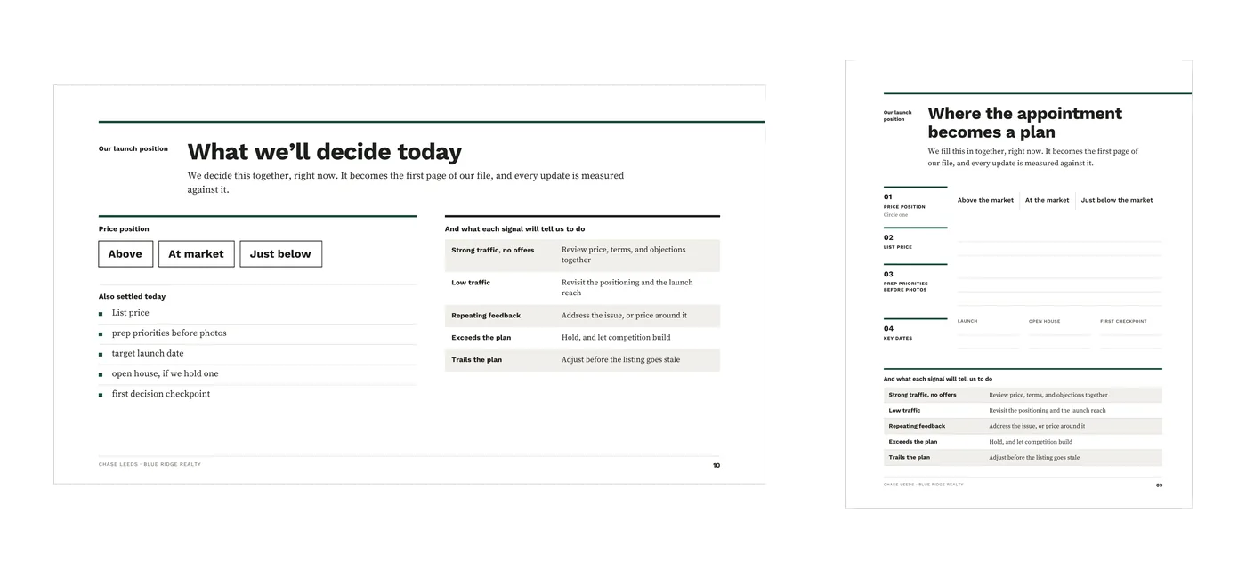Viewport: 1246px width, 569px height.
Task: Click the blank line under "OPEN HOUSE"
Action: pyautogui.click(x=1059, y=336)
